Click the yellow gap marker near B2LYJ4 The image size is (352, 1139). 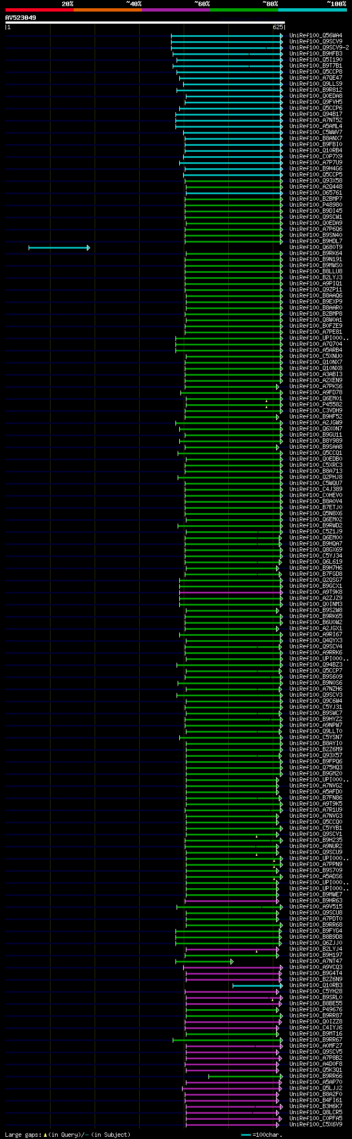[256, 951]
